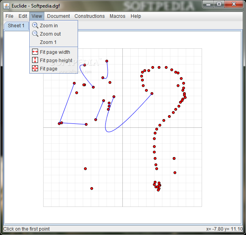The width and height of the screenshot is (246, 235).
Task: Click the title 'Euclide - Softpedia.dgf'
Action: 36,6
